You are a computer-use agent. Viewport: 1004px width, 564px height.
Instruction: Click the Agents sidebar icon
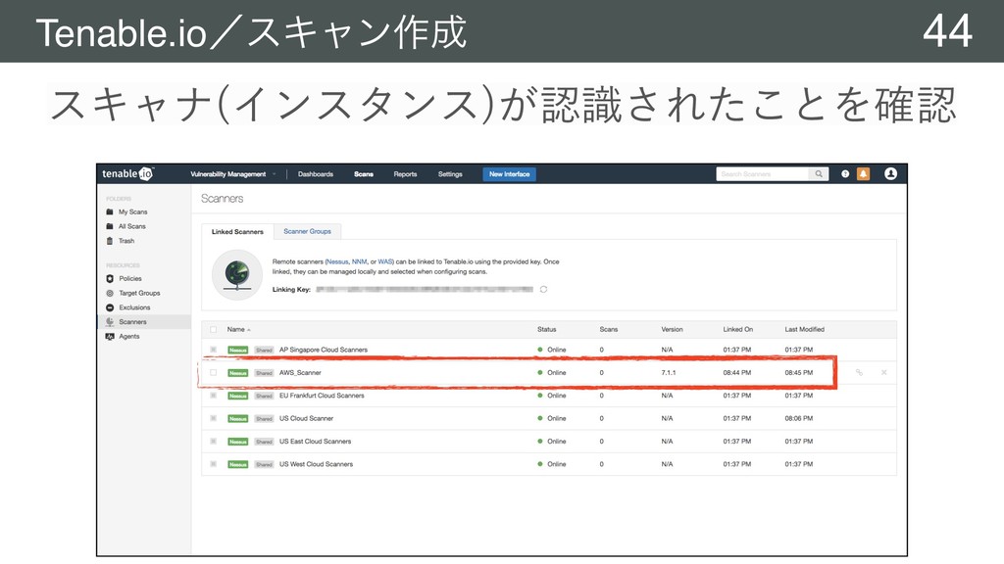[110, 337]
